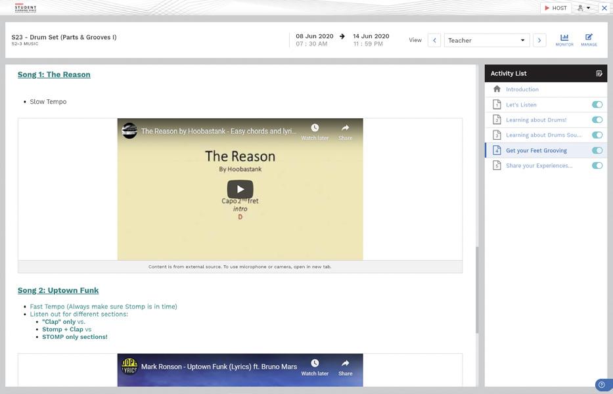Click the start date 08 Jun 2020
The width and height of the screenshot is (613, 394).
(x=315, y=36)
